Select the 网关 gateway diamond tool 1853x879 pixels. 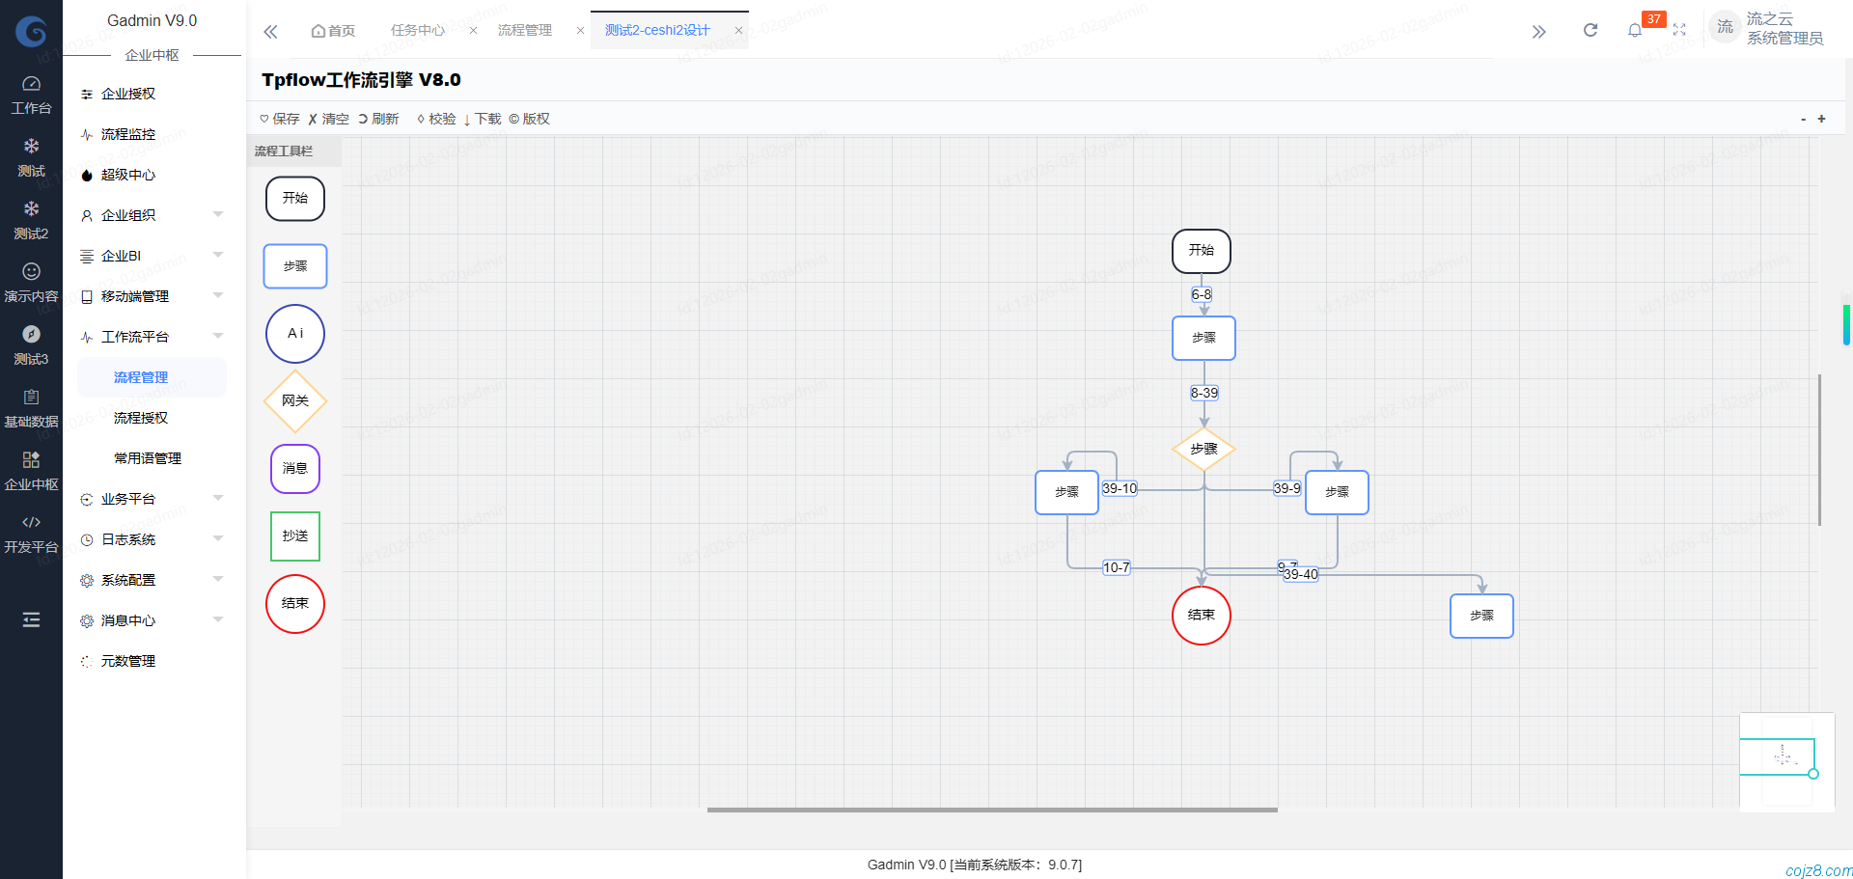294,400
